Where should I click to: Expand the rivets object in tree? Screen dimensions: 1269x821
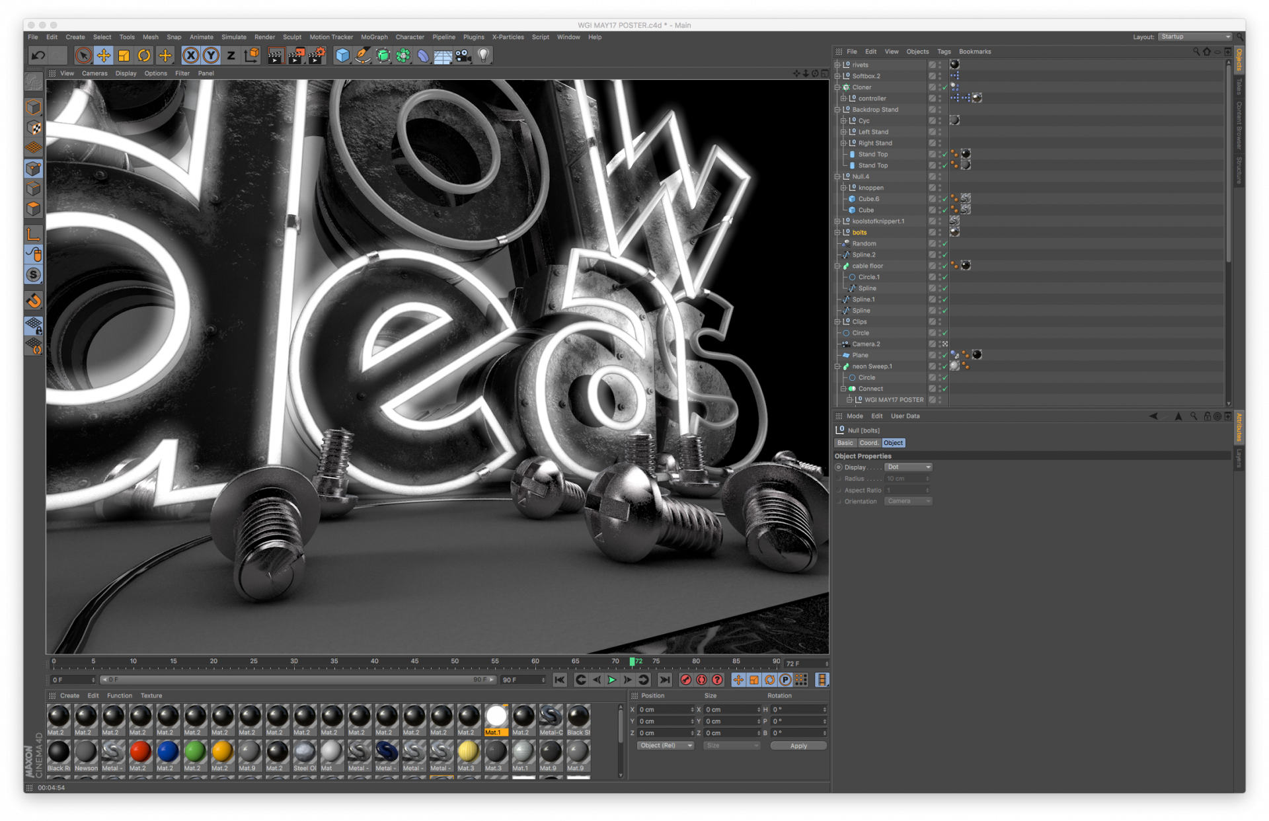(x=837, y=65)
